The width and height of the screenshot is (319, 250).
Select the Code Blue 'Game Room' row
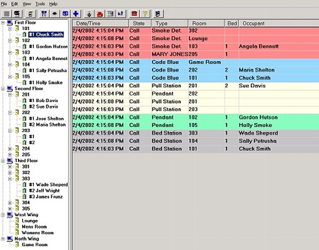coord(196,62)
